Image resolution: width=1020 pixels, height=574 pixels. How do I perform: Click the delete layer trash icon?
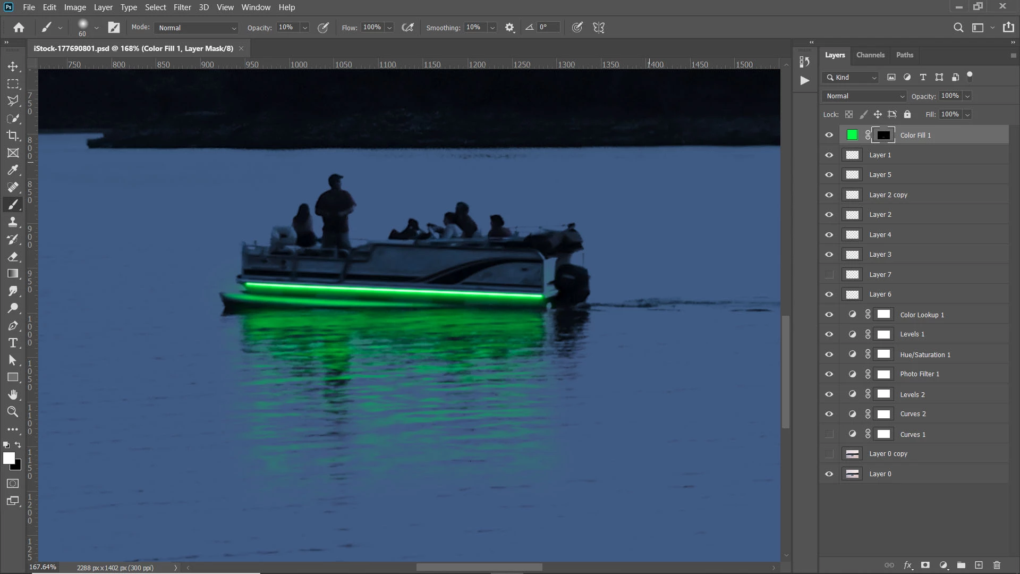tap(997, 565)
